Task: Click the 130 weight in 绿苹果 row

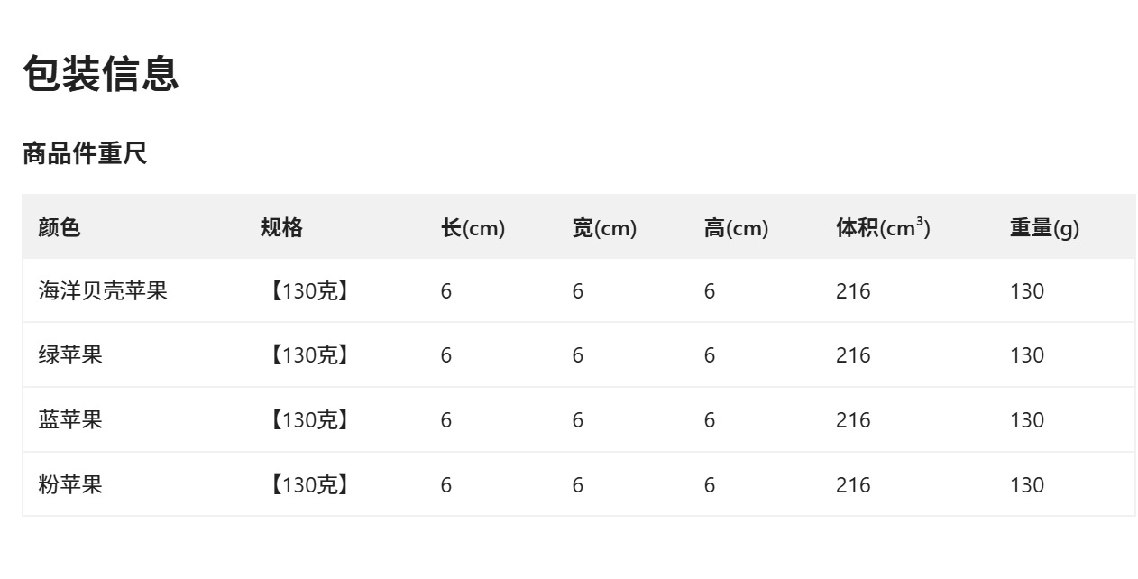Action: pos(1027,355)
